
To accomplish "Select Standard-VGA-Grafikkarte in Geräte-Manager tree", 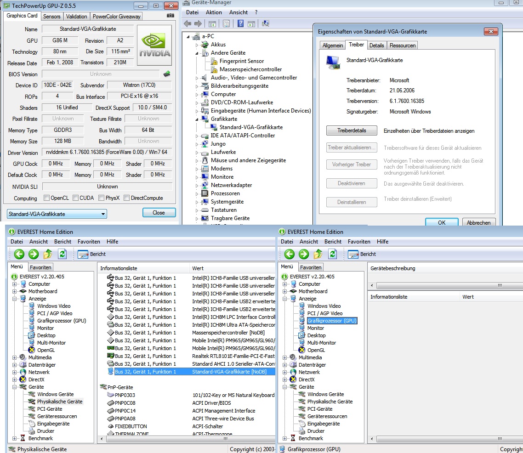I will tap(251, 127).
